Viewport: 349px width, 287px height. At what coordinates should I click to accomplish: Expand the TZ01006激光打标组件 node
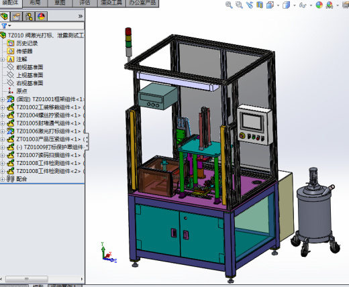(3, 131)
